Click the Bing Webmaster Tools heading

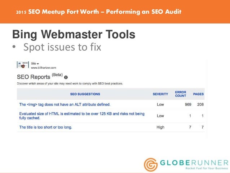74,34
